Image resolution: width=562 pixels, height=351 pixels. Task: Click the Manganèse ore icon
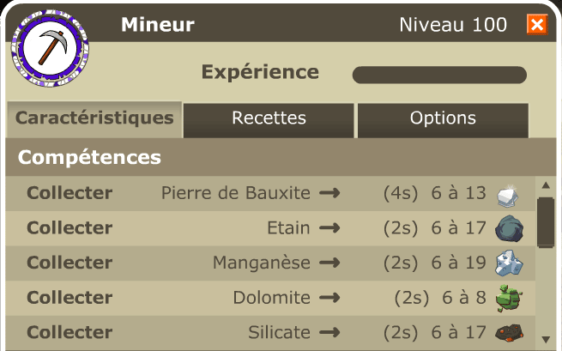coord(509,263)
